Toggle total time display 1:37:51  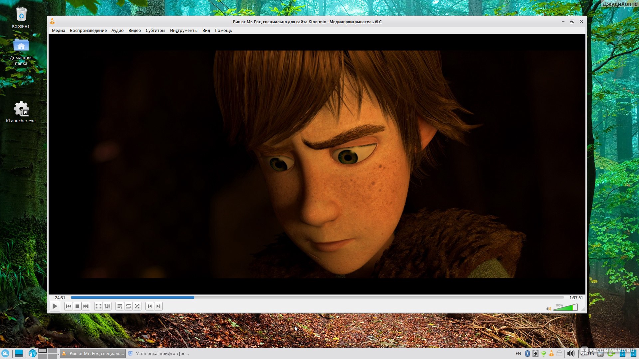tap(576, 298)
